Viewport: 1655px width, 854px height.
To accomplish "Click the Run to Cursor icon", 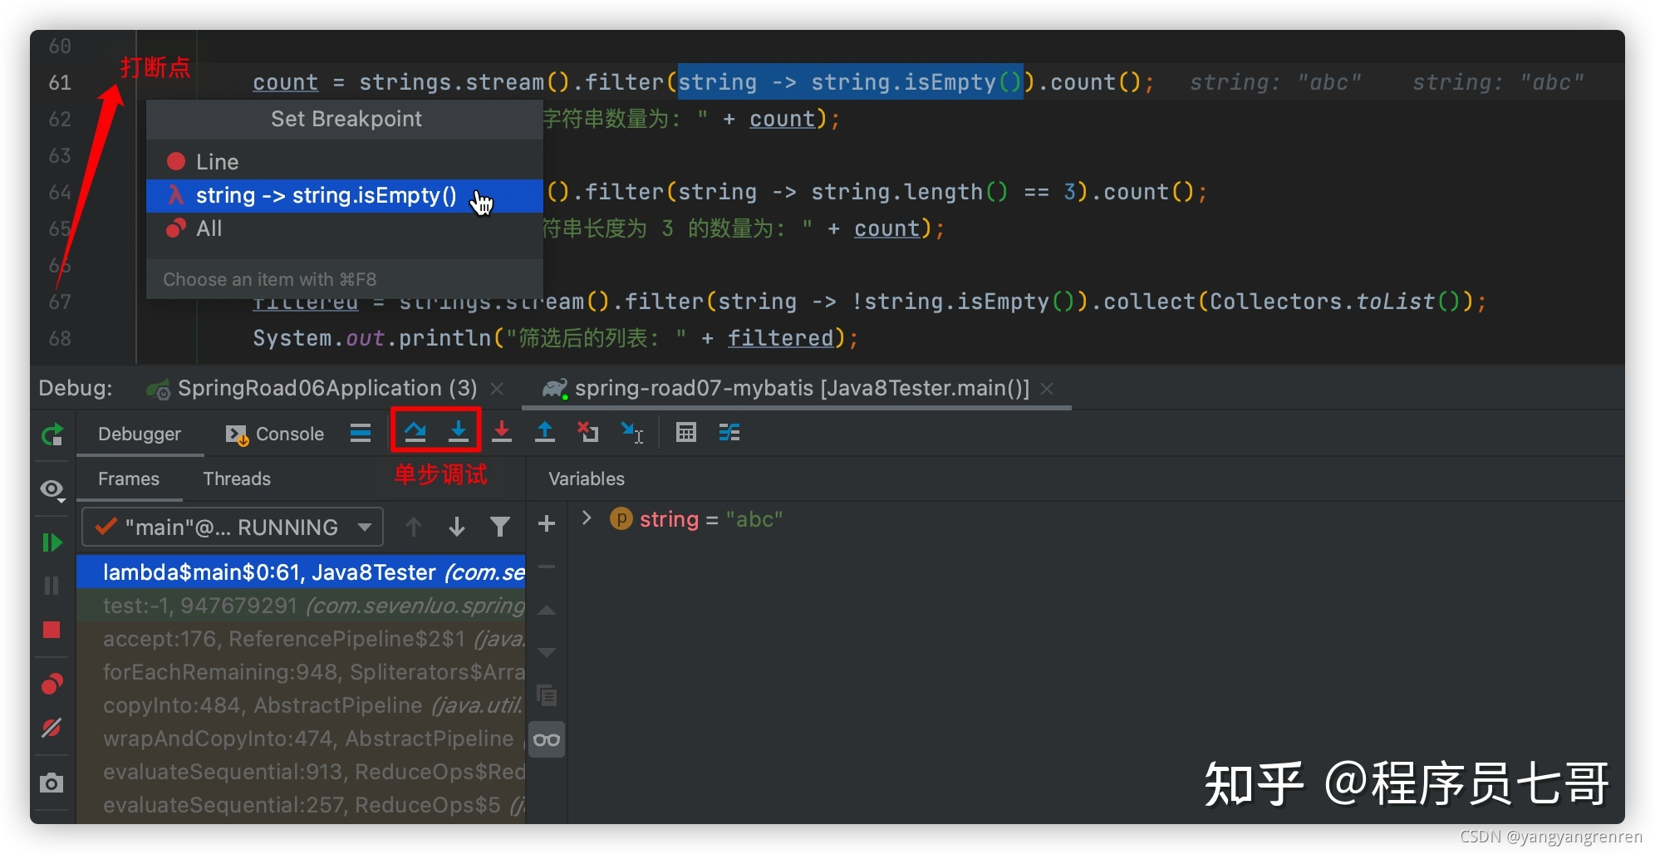I will [631, 432].
